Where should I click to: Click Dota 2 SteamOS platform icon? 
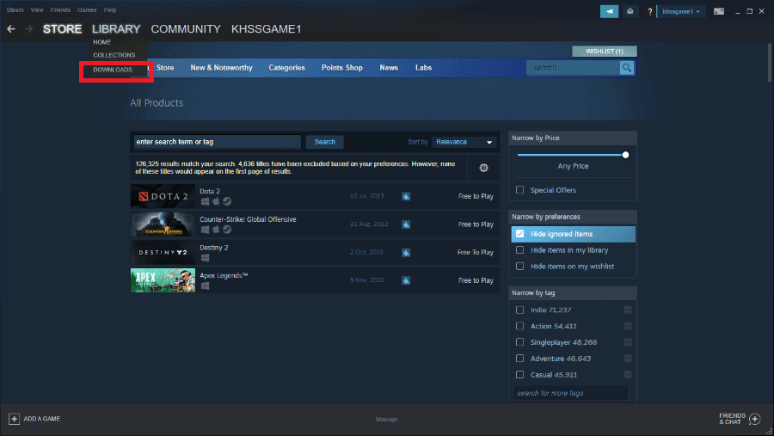(227, 201)
